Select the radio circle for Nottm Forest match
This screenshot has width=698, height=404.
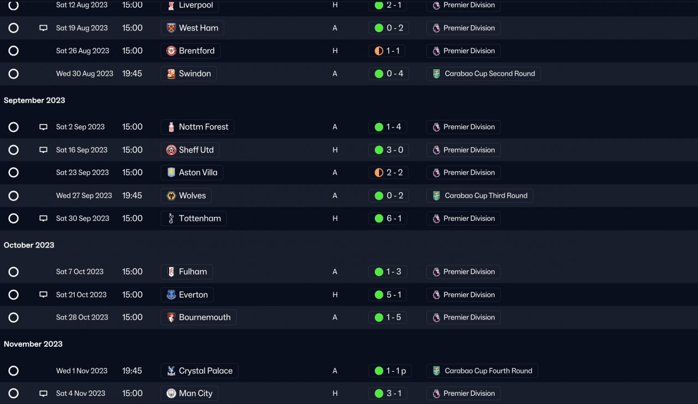pyautogui.click(x=14, y=127)
